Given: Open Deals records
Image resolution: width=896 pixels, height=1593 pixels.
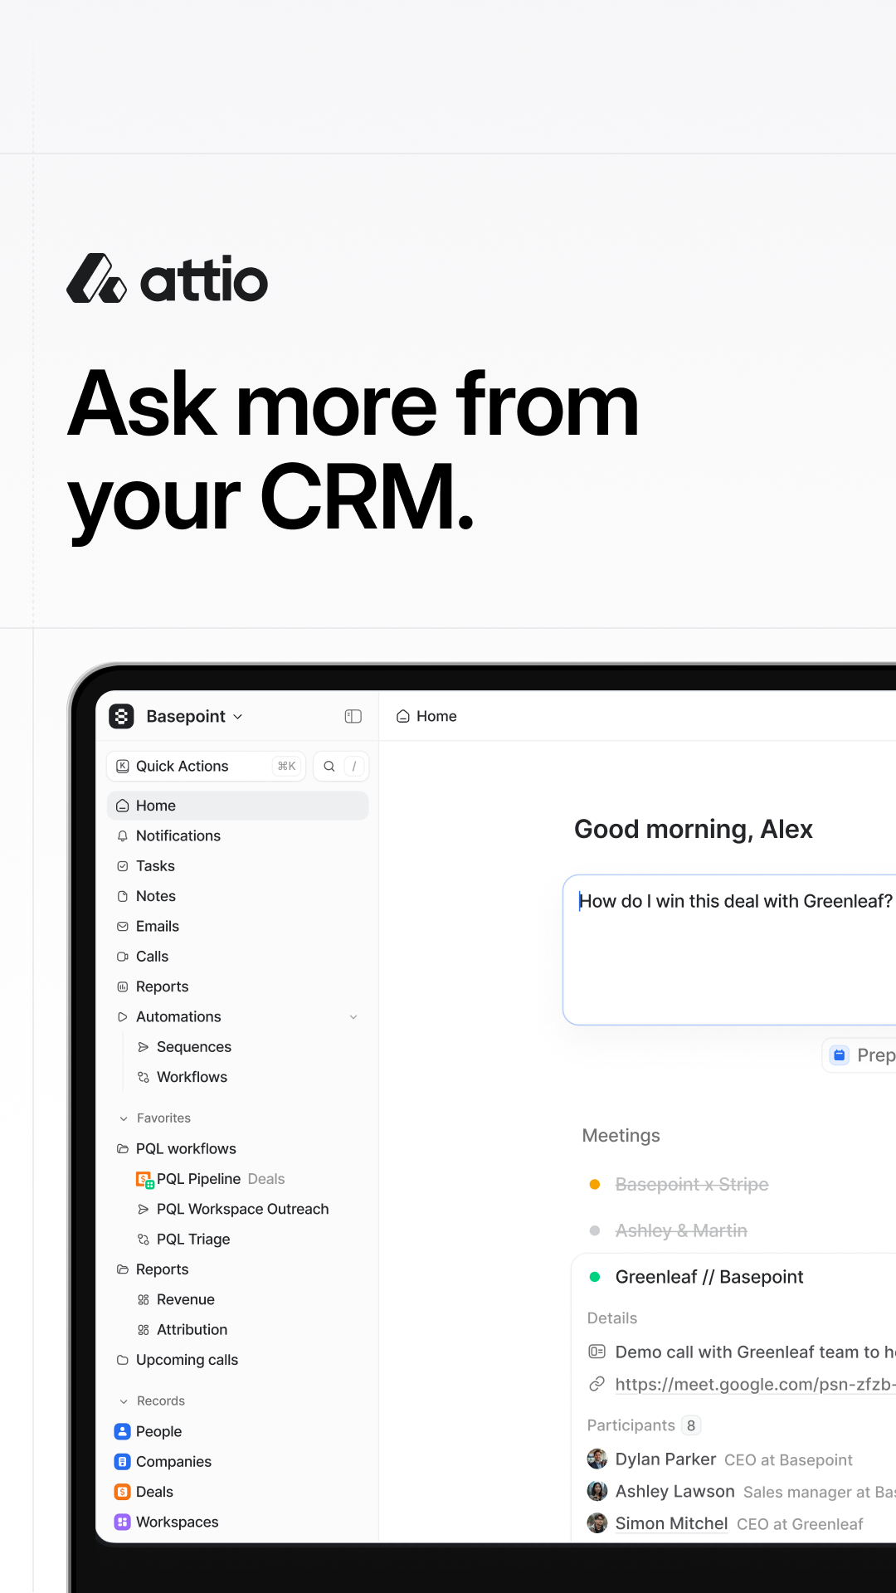Looking at the screenshot, I should point(237,1492).
